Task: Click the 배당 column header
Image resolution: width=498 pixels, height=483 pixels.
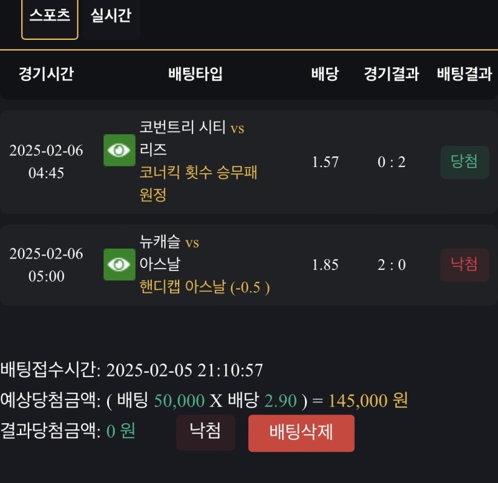Action: click(x=325, y=74)
